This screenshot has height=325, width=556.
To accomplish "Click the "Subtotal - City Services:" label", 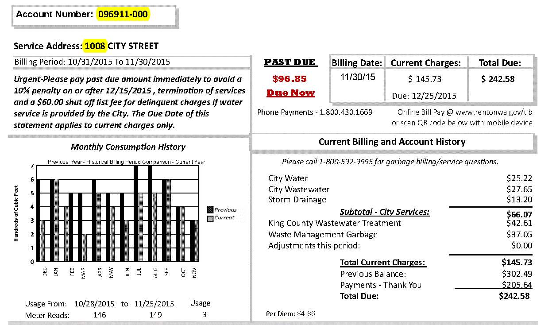I will tap(385, 212).
